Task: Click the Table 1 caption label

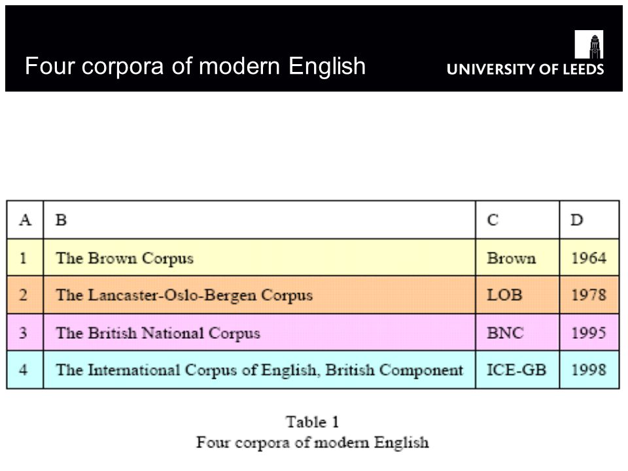Action: point(313,422)
